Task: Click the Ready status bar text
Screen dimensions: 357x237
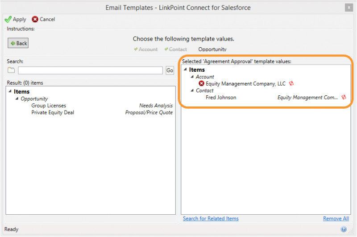Action: click(x=12, y=229)
